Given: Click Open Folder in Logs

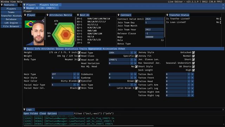Looking at the screenshot, I should [31, 114].
